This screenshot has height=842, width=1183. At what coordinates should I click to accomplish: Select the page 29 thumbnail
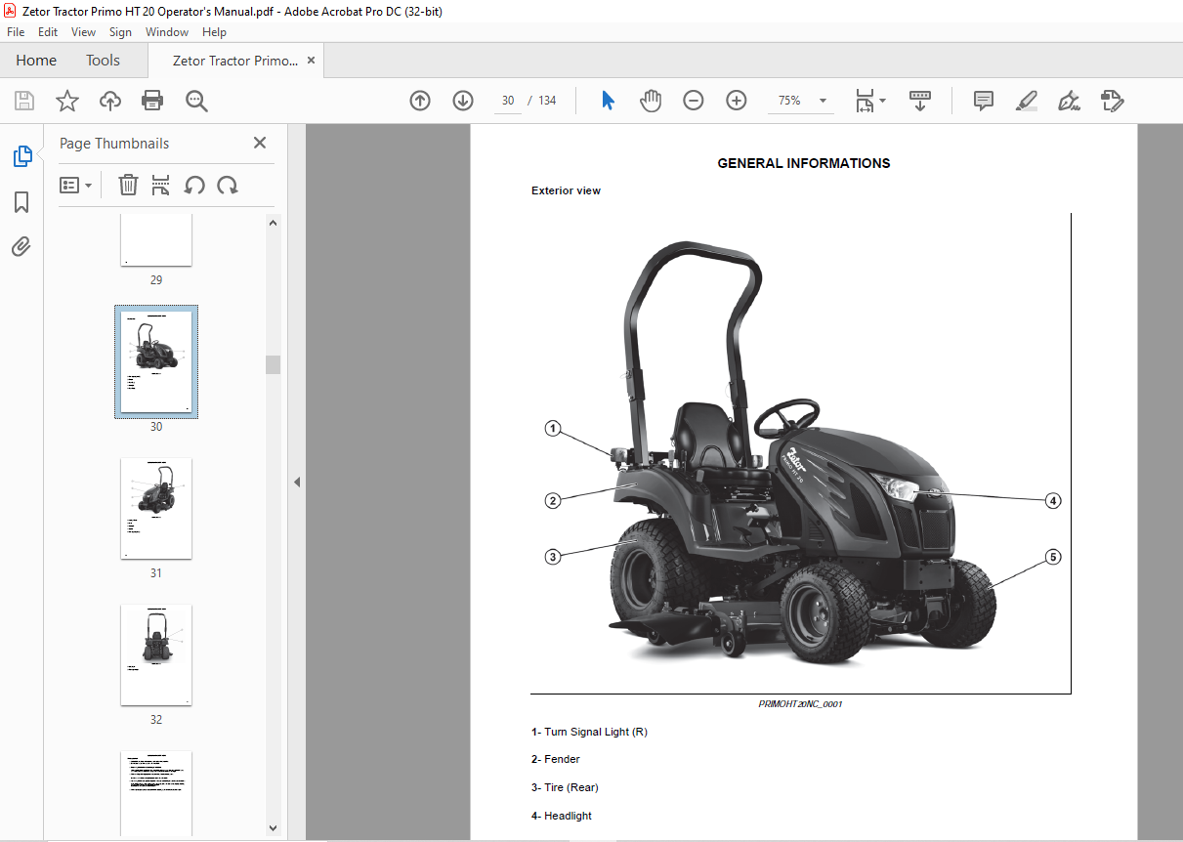(x=156, y=240)
